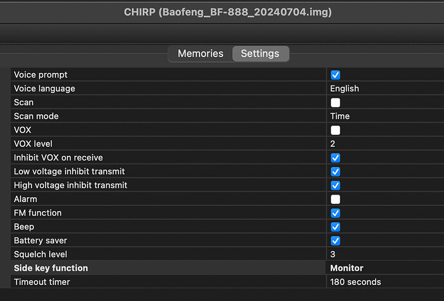Image resolution: width=444 pixels, height=301 pixels.
Task: Change the VOX level value 2
Action: click(385, 144)
